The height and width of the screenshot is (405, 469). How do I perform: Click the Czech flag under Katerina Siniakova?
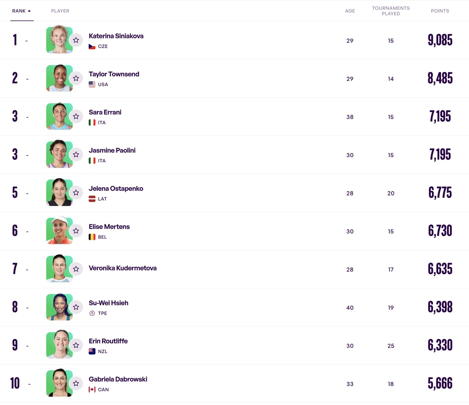(92, 47)
